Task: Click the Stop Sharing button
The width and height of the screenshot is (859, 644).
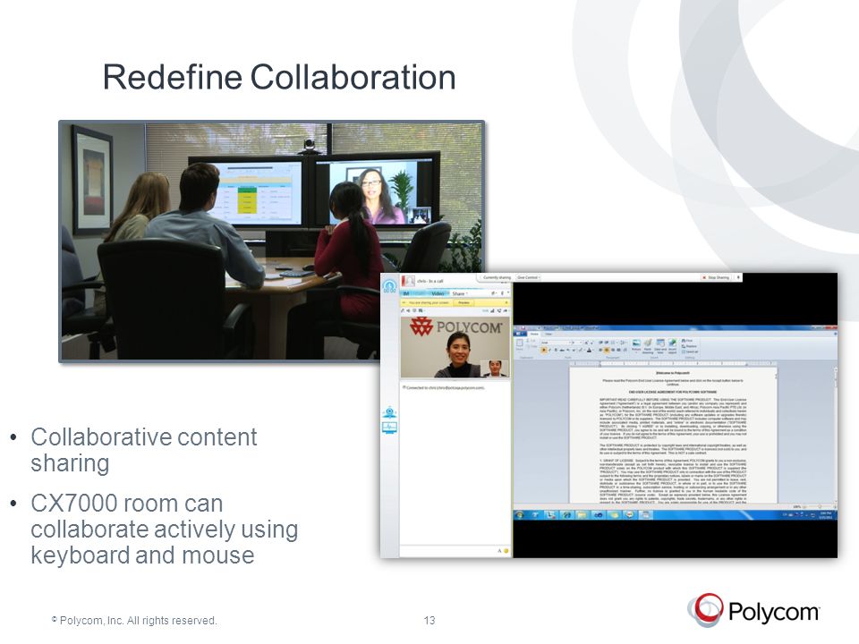Action: coord(717,277)
